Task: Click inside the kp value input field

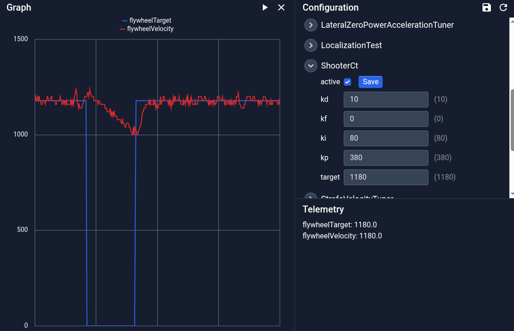Action: [x=386, y=157]
